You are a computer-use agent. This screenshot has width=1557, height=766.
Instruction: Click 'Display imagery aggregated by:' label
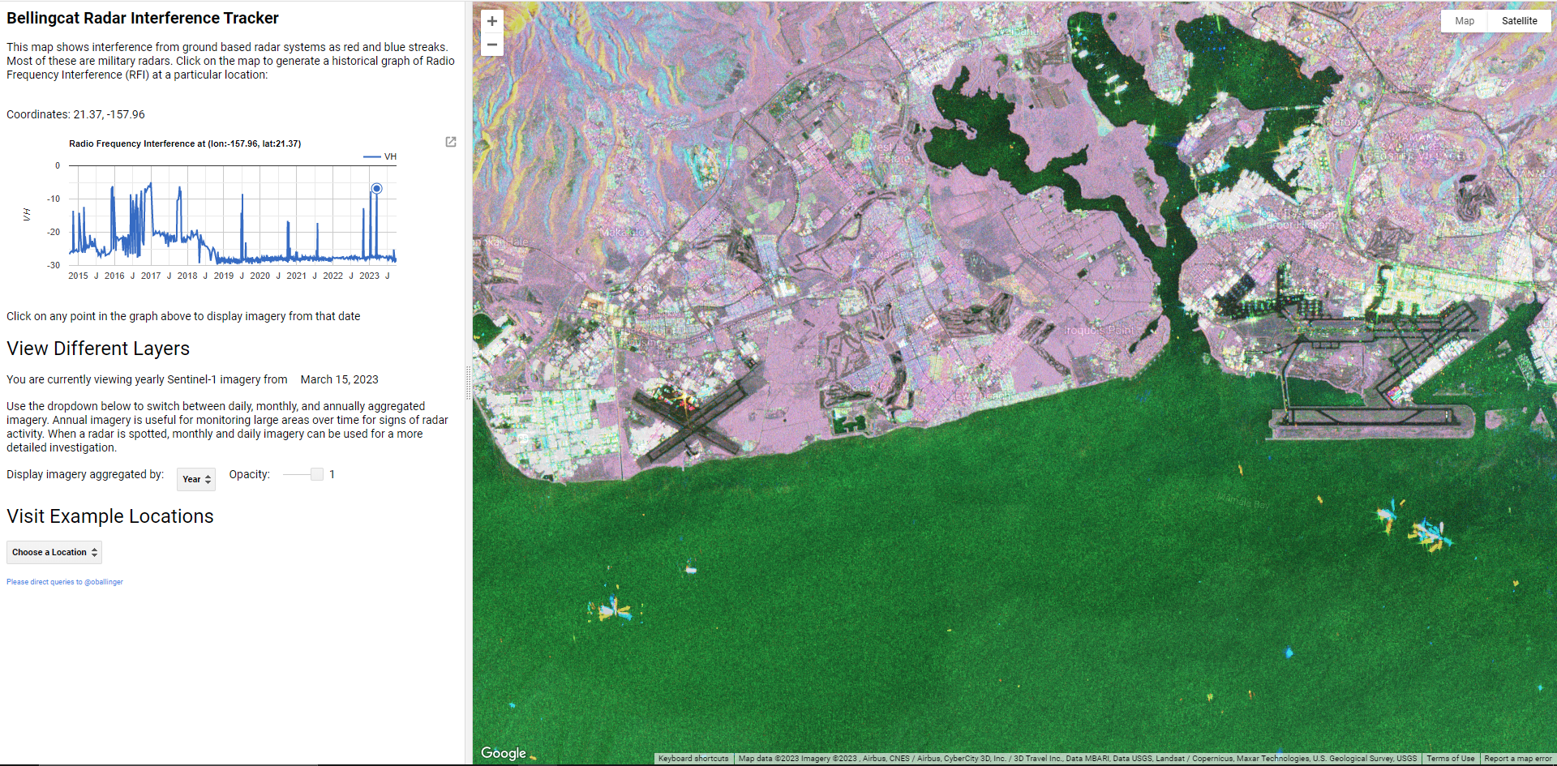point(85,474)
